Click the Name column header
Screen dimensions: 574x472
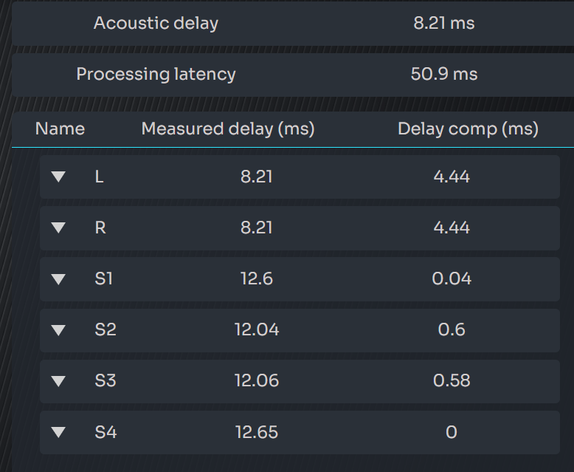point(60,129)
